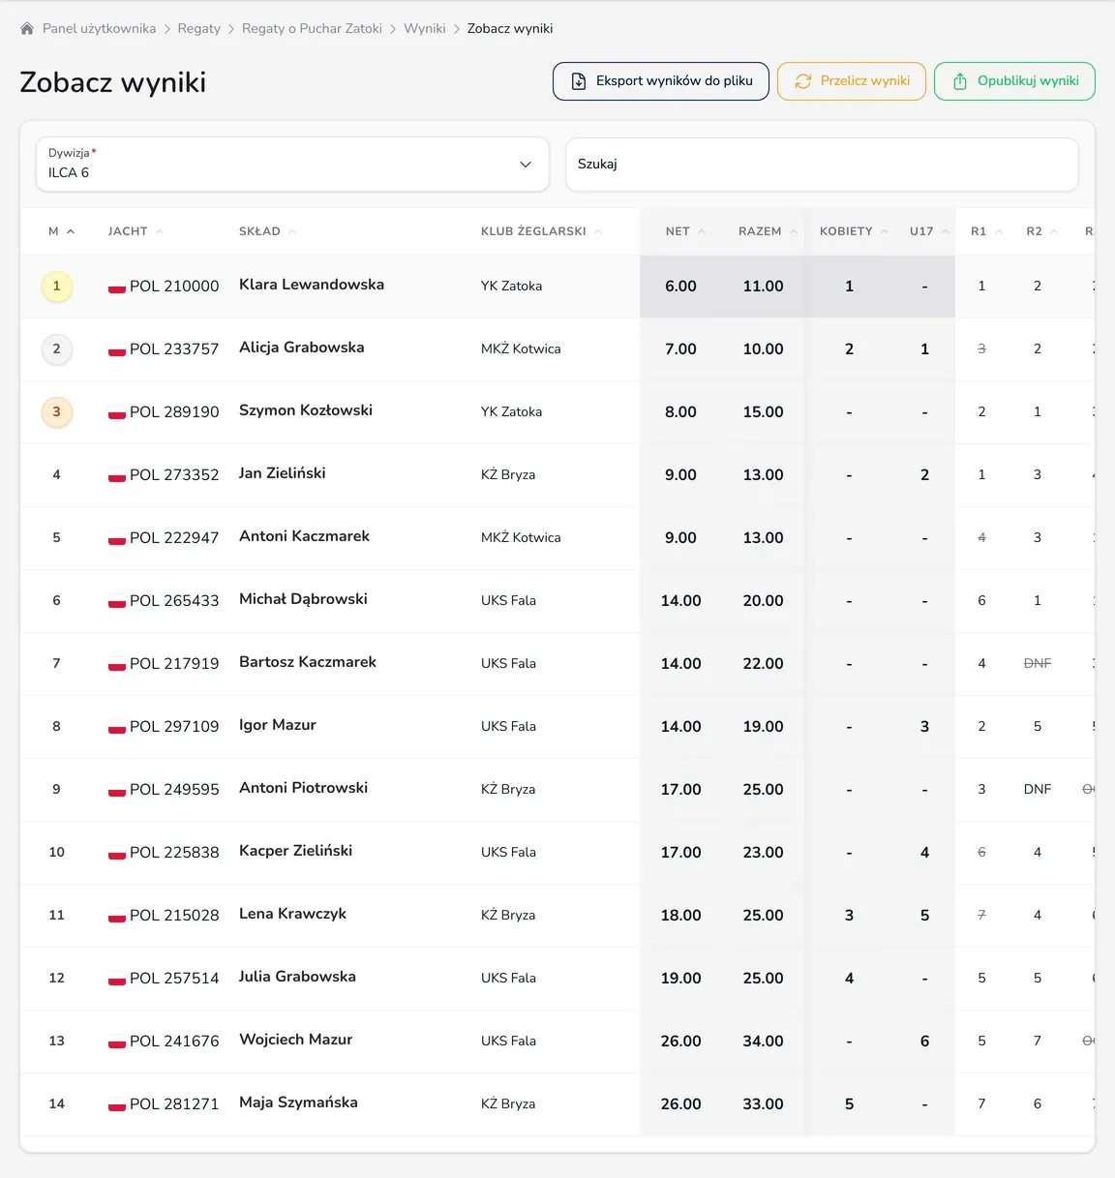Sort by JACHT column arrow

click(160, 231)
